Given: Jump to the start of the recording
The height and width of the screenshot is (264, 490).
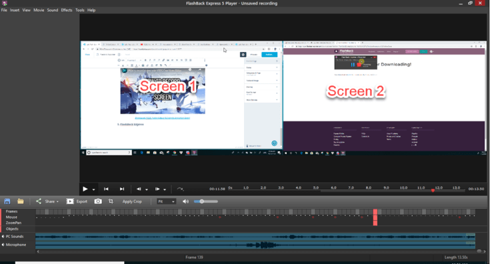Looking at the screenshot, I should 106,189.
